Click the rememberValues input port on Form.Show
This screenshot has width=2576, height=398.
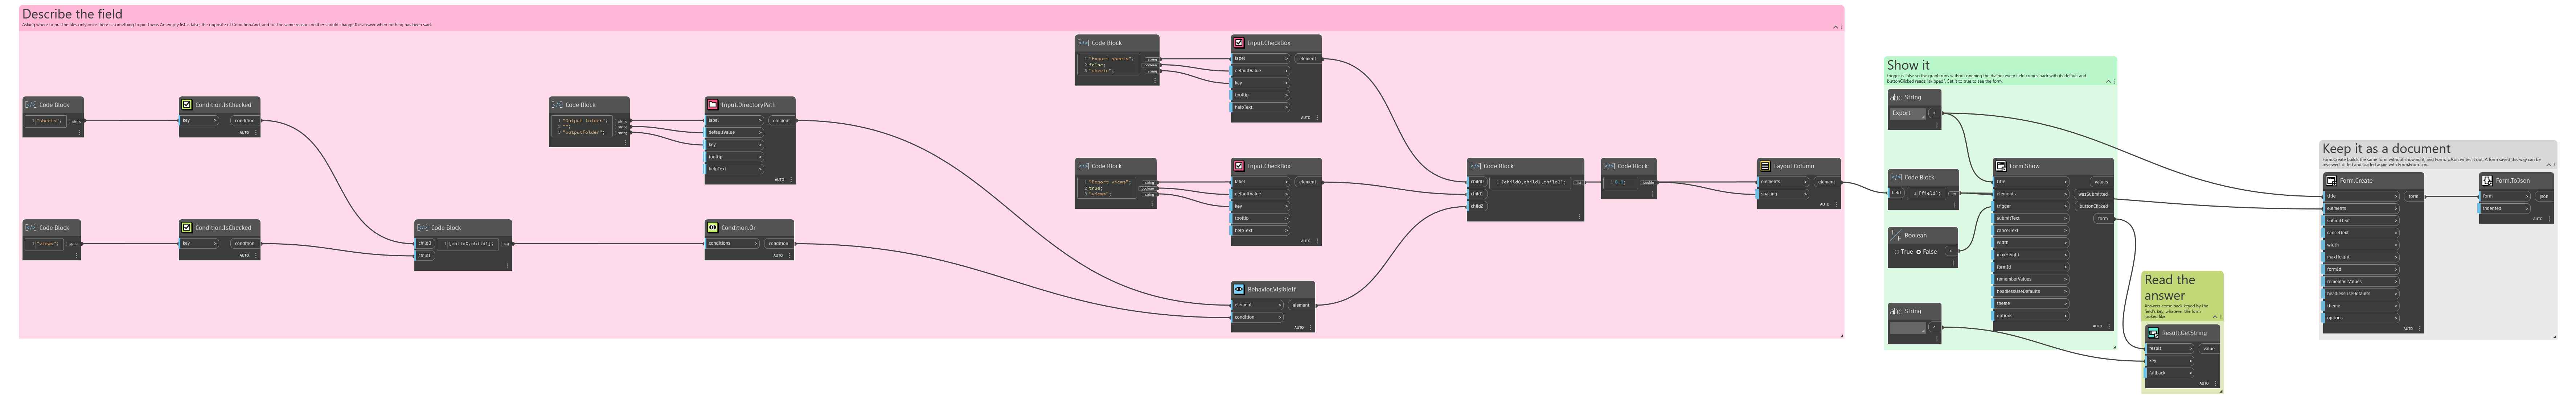click(2031, 279)
